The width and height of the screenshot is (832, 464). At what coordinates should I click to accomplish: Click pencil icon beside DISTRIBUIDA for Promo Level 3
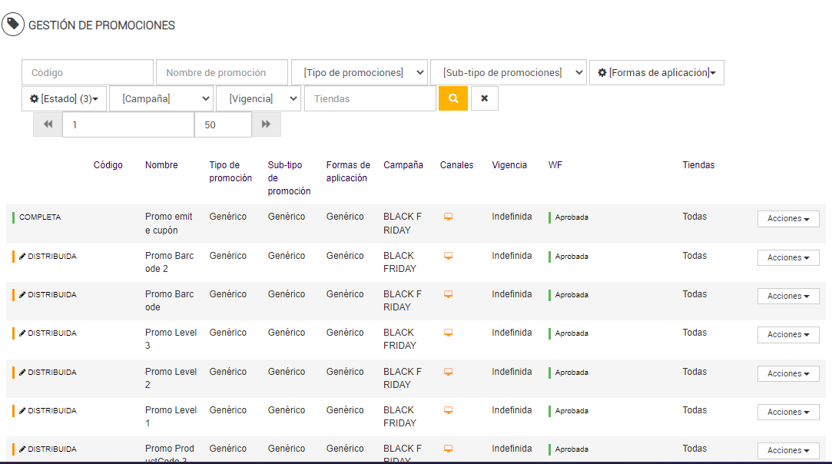(22, 333)
